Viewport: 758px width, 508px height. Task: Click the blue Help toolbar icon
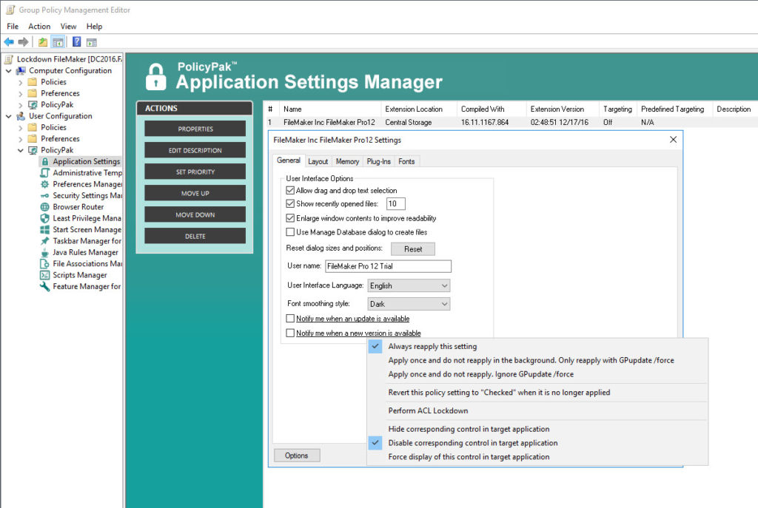point(76,42)
